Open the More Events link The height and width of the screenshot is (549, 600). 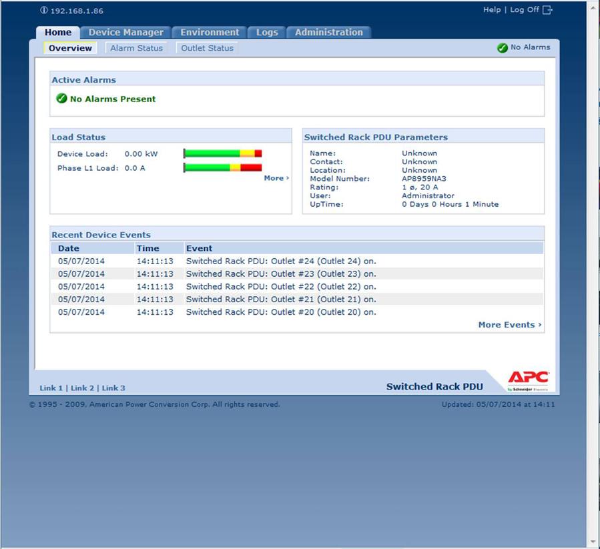coord(509,325)
